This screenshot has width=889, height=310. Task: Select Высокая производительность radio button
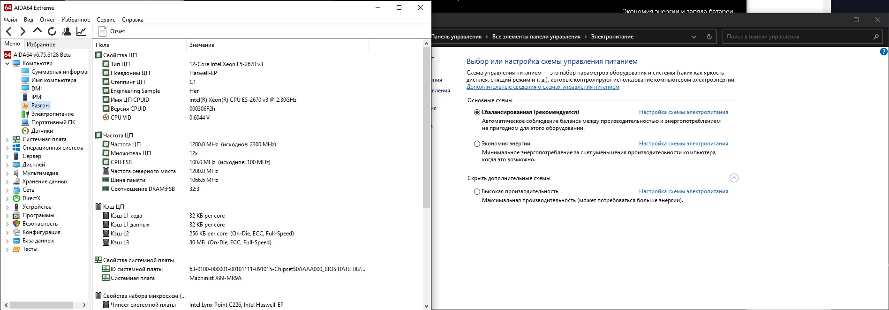pyautogui.click(x=477, y=192)
